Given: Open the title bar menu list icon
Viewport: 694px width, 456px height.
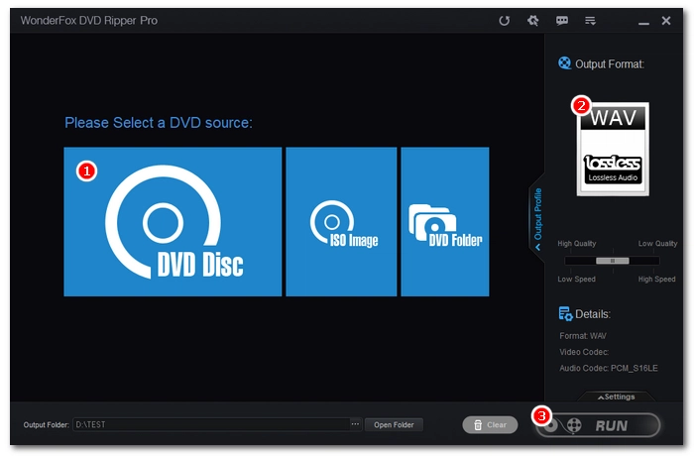Looking at the screenshot, I should (x=590, y=21).
